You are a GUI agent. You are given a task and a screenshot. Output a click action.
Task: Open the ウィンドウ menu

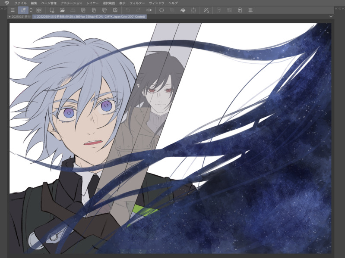coord(156,3)
